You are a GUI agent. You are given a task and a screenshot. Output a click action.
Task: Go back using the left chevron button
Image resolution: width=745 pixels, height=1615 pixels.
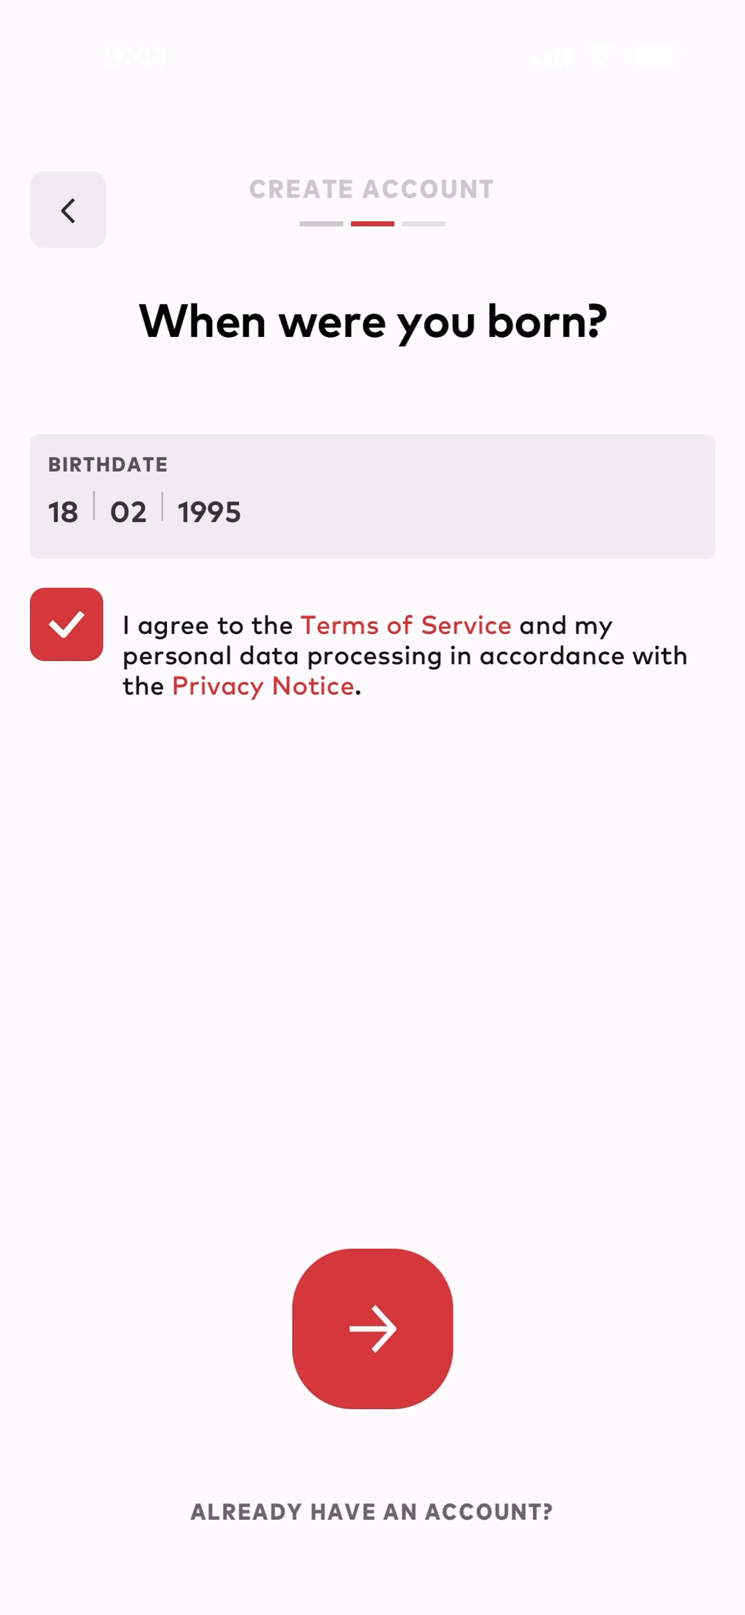pyautogui.click(x=68, y=210)
